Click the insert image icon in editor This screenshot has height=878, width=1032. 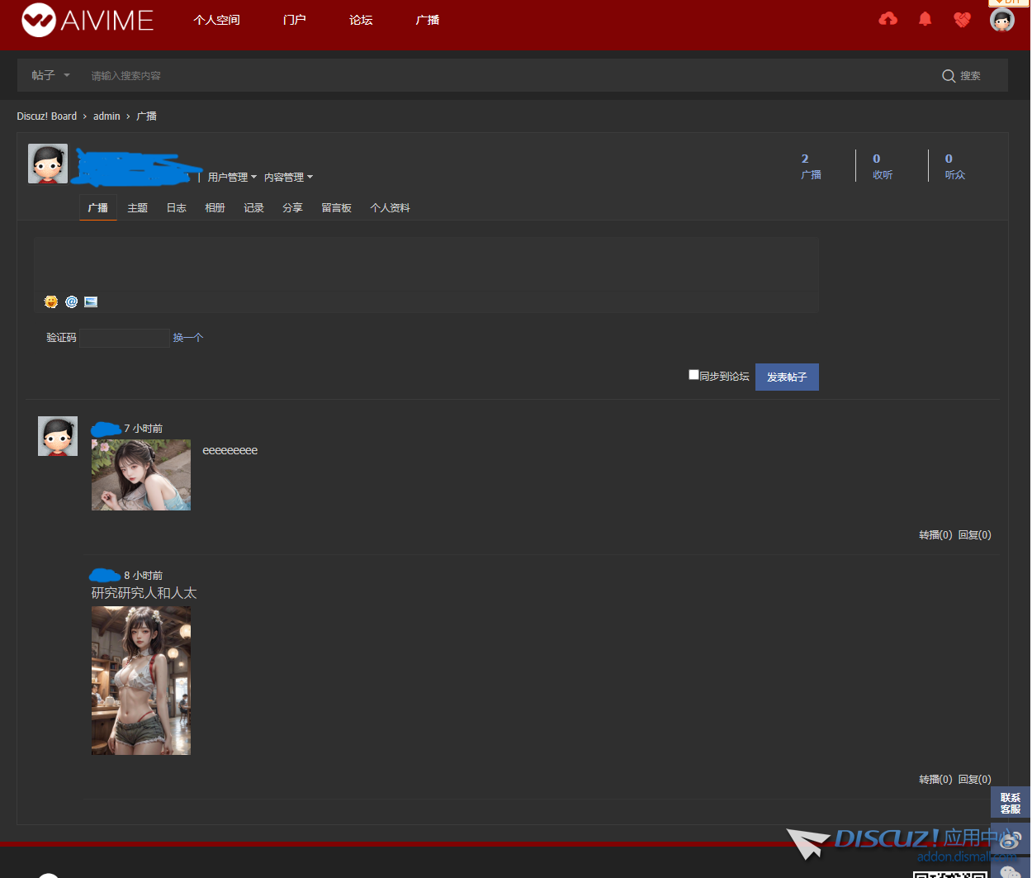tap(91, 301)
